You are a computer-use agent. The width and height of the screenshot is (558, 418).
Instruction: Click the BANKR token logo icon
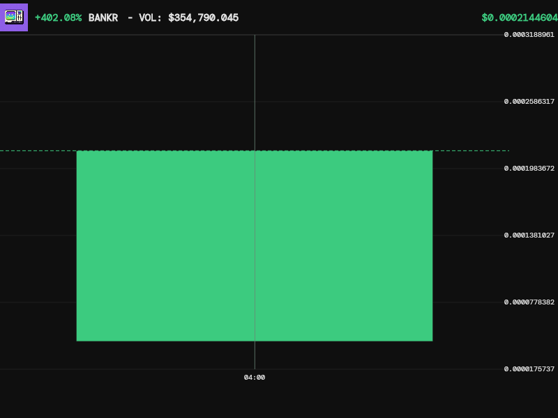point(13,17)
